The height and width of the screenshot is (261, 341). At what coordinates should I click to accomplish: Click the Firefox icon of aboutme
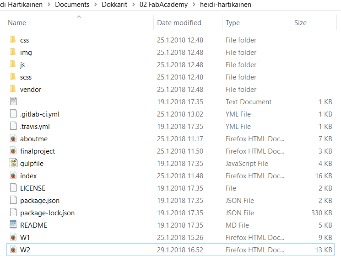click(13, 138)
